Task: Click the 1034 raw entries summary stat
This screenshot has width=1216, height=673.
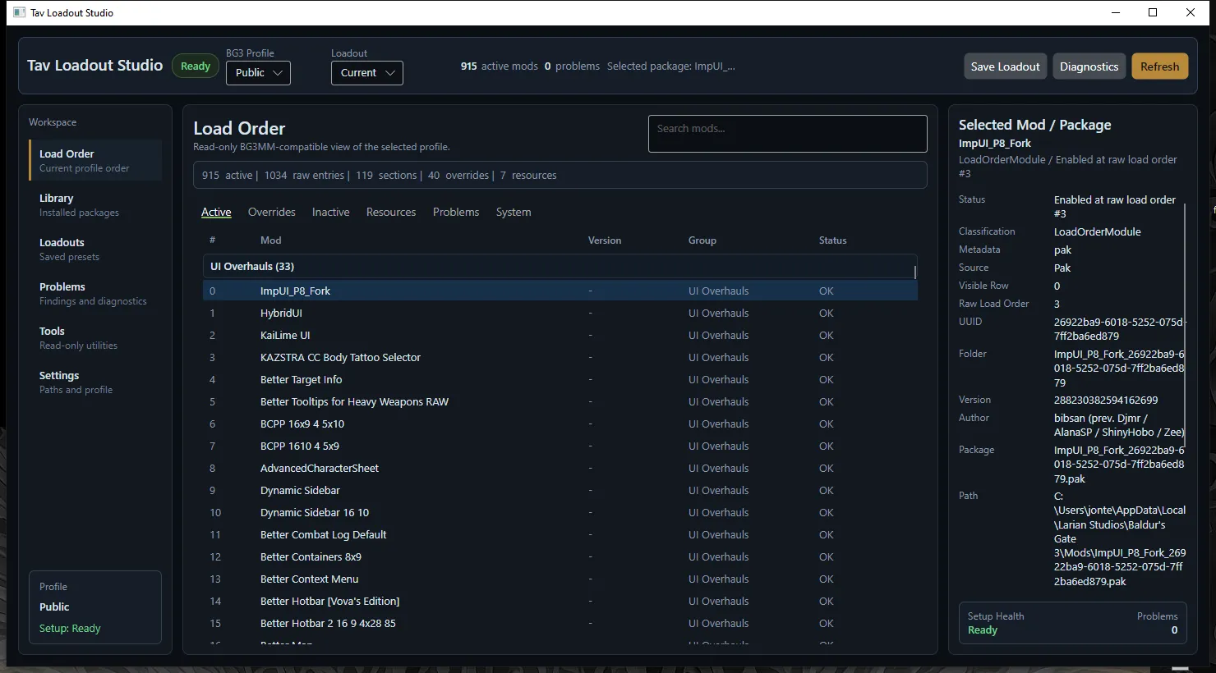Action: (305, 176)
